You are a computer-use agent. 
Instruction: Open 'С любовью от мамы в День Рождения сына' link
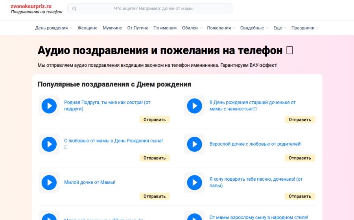(113, 143)
